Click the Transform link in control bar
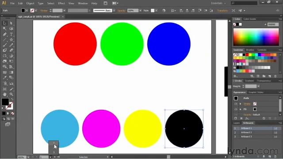The width and height of the screenshot is (283, 159). tap(222, 11)
